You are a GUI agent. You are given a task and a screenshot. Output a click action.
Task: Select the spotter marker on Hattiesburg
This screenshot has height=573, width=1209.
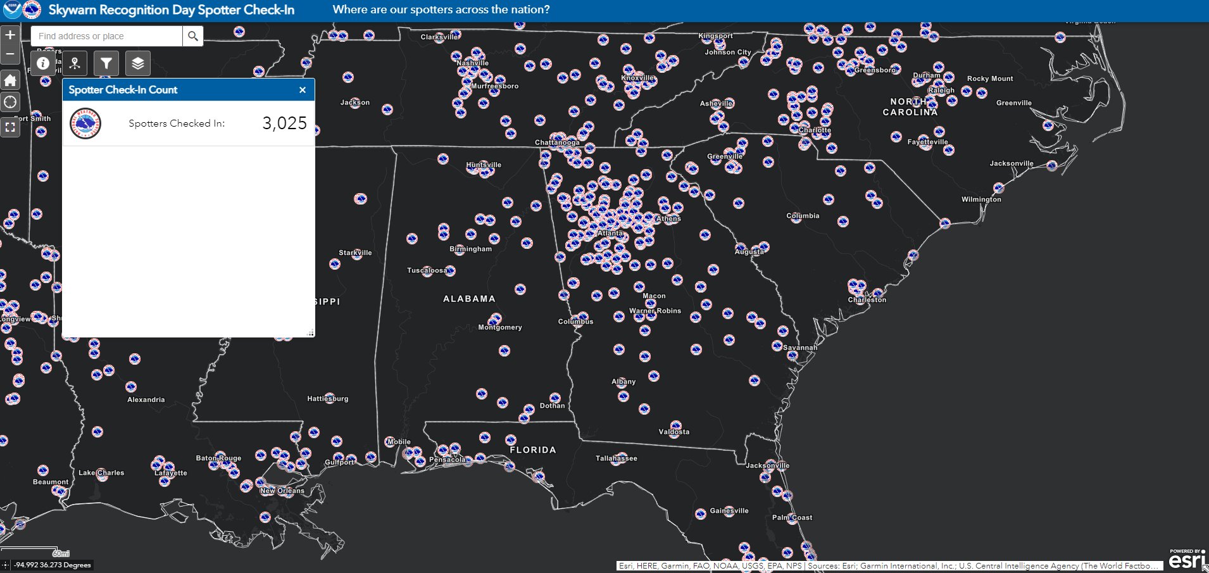329,398
